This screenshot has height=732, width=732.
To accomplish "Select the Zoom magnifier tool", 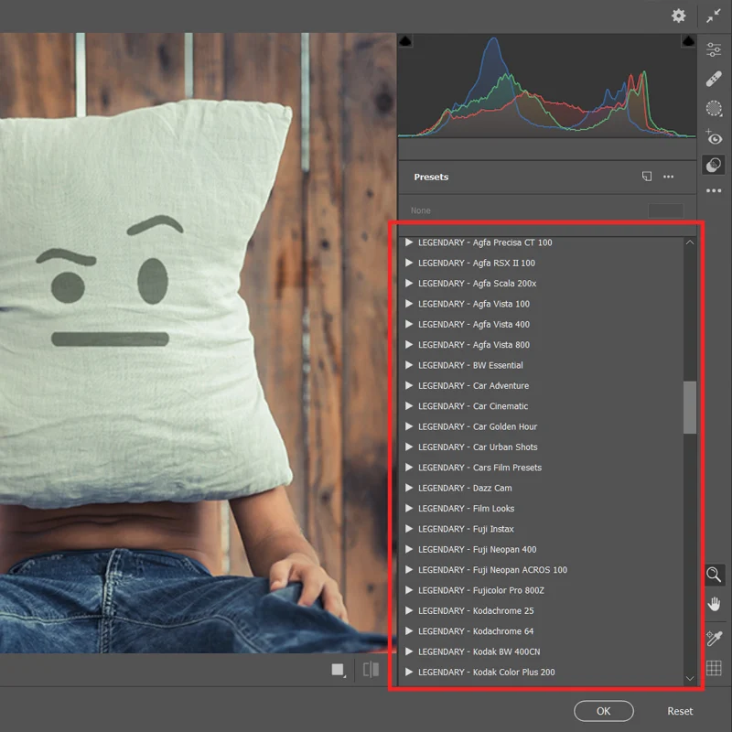I will tap(714, 575).
